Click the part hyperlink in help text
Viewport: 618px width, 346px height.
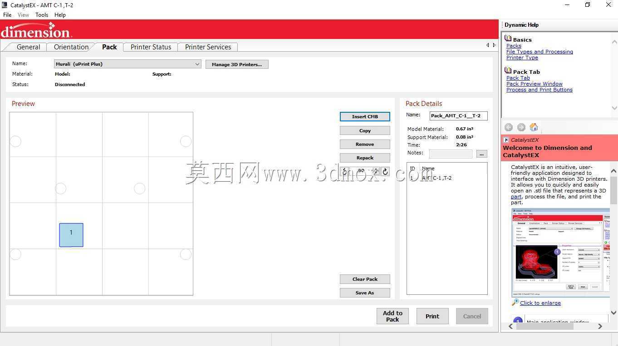(516, 197)
